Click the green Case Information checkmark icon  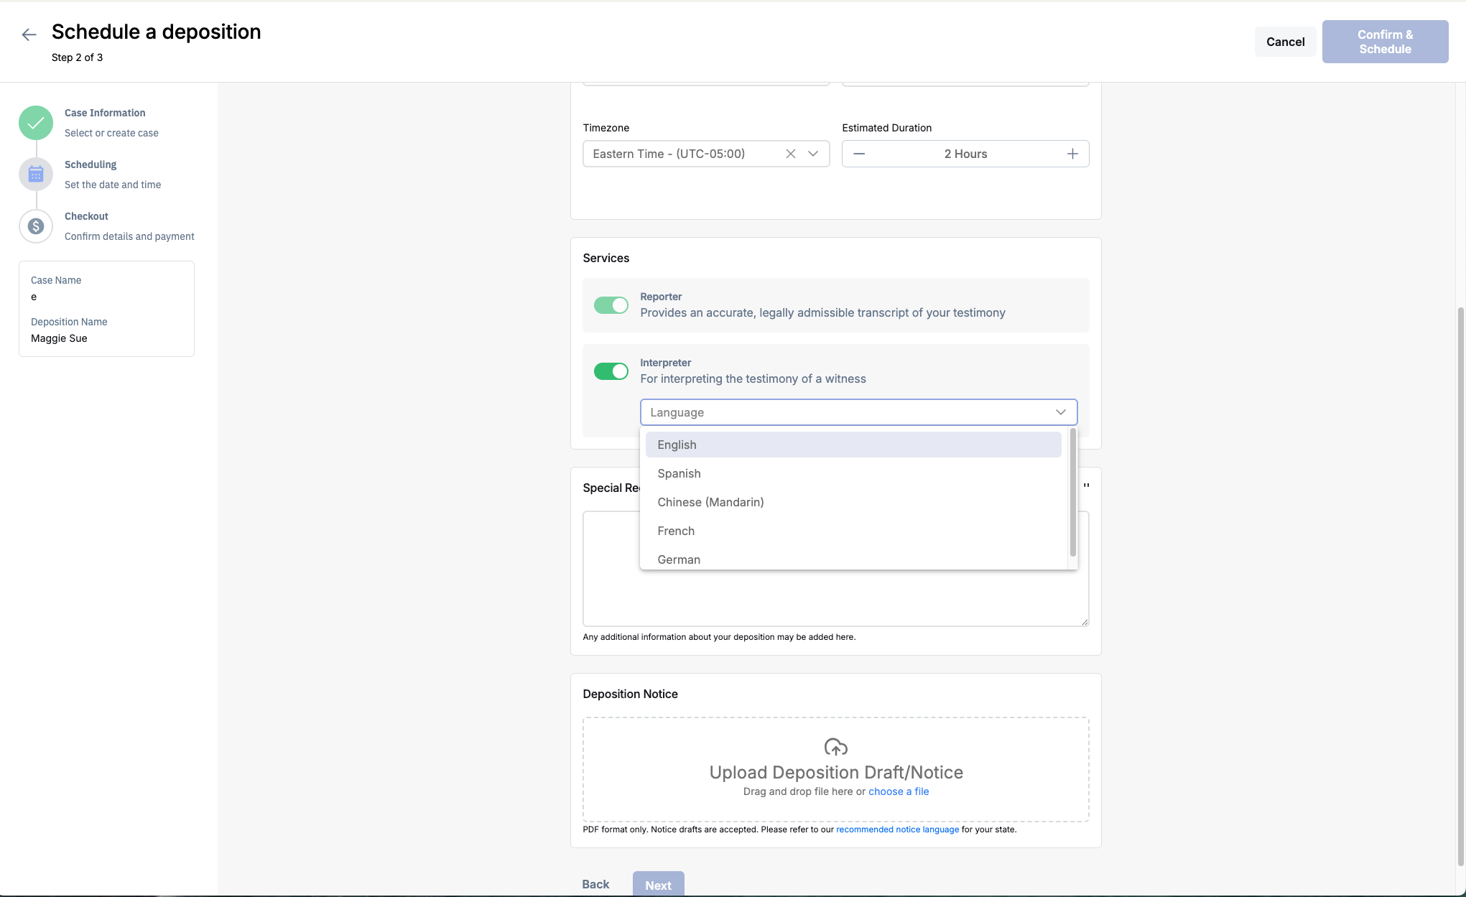[x=36, y=123]
